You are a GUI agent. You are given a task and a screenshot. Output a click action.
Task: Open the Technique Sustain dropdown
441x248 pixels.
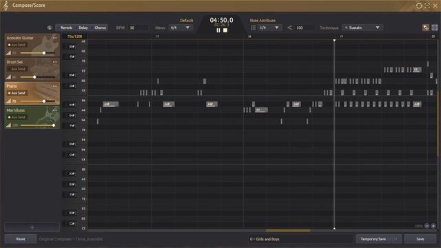362,28
